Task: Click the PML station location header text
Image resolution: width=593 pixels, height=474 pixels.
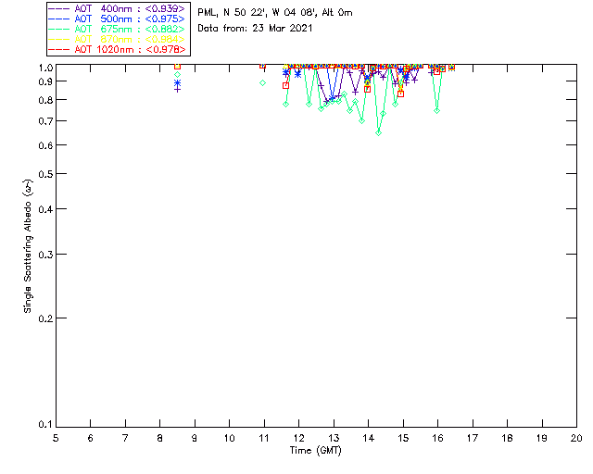Action: 275,13
